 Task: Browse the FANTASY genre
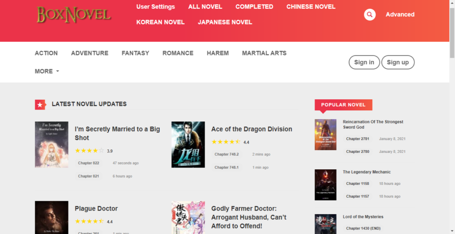point(135,53)
